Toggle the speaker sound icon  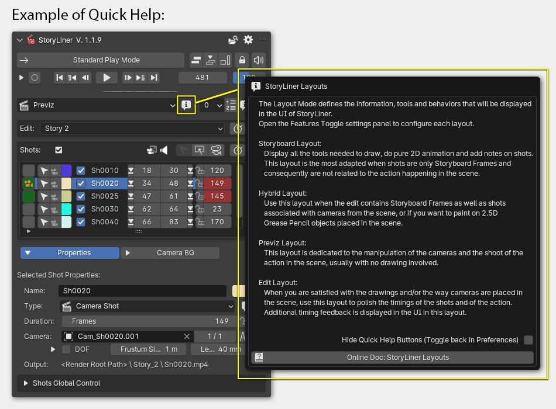258,60
